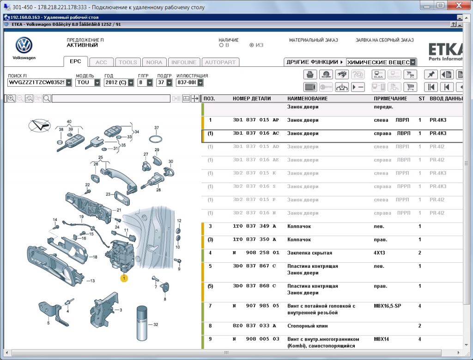Image resolution: width=473 pixels, height=360 pixels.
Task: Click the yellow position 1 marker in the diagram
Action: click(x=124, y=278)
